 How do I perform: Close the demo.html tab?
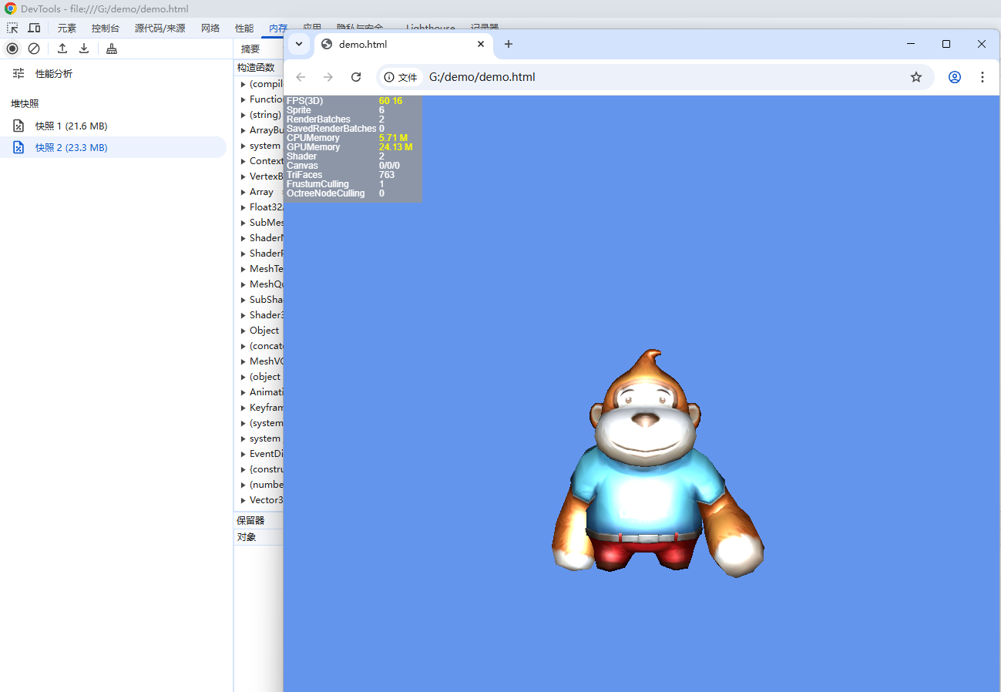[x=481, y=44]
